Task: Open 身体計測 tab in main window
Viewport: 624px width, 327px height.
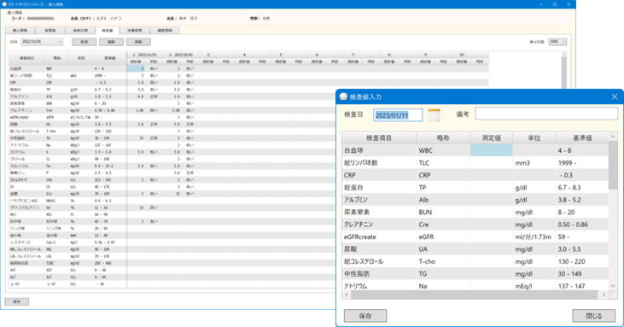Action: click(81, 30)
